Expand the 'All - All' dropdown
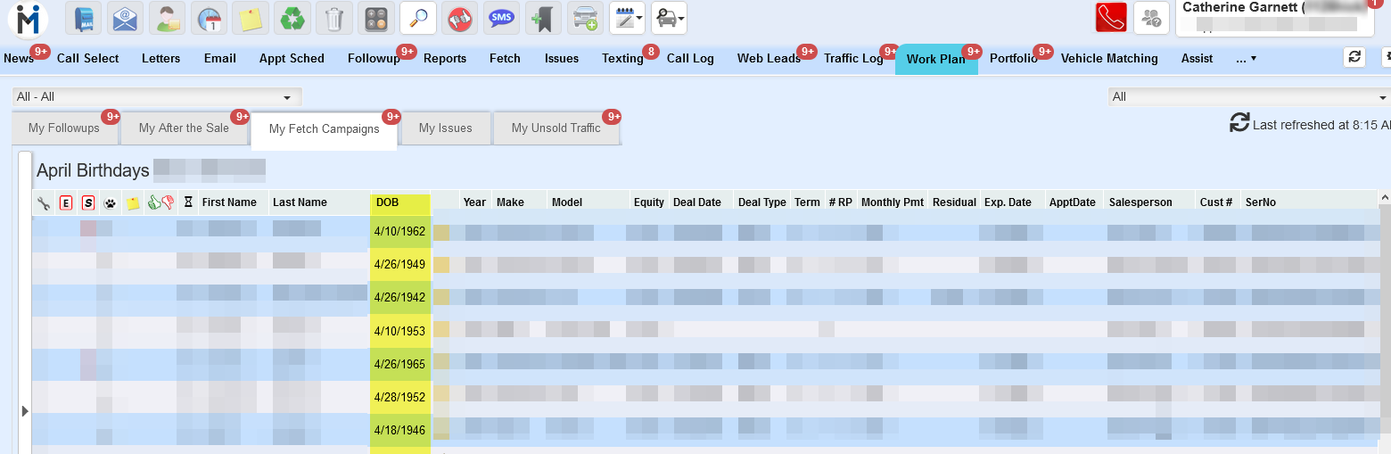This screenshot has height=454, width=1391. click(x=157, y=96)
